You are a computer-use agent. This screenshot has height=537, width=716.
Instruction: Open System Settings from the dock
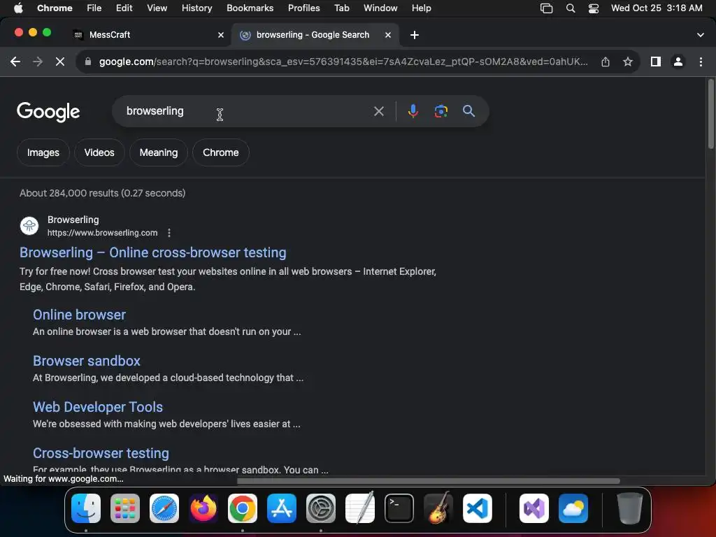320,508
